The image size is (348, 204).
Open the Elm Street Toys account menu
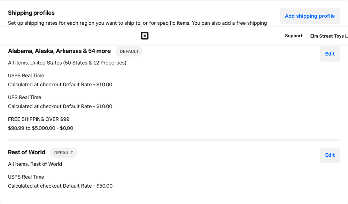[x=329, y=36]
